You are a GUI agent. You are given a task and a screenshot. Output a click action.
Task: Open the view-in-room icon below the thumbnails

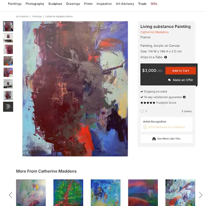pos(8,107)
